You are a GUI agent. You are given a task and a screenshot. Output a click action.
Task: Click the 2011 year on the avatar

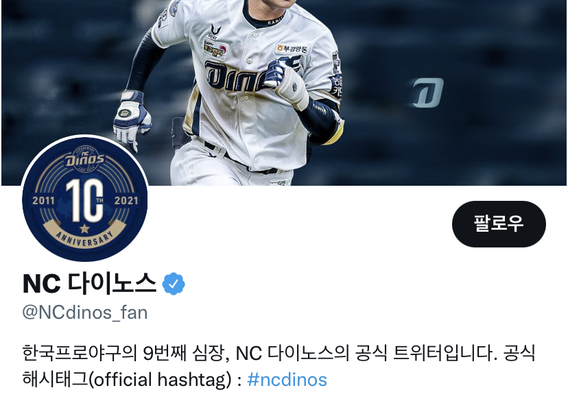(x=43, y=200)
